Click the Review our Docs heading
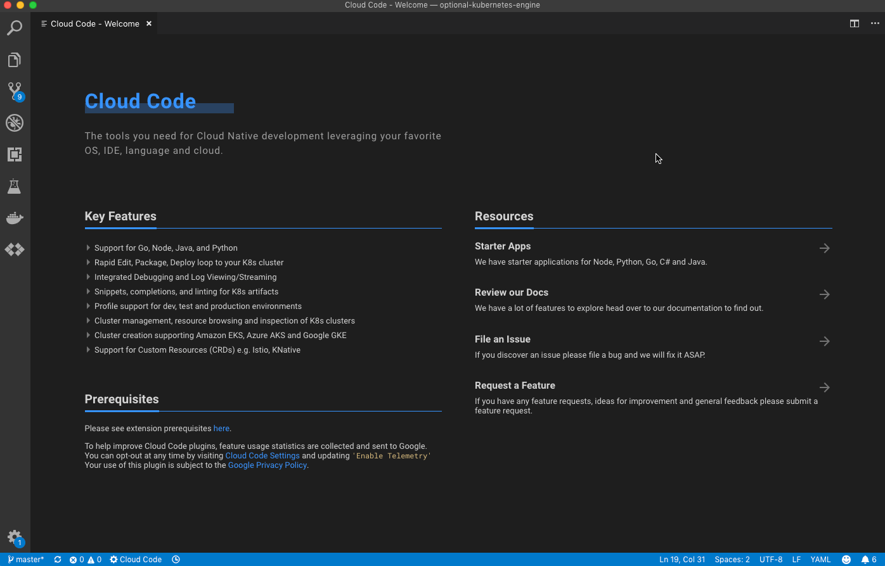 (512, 292)
